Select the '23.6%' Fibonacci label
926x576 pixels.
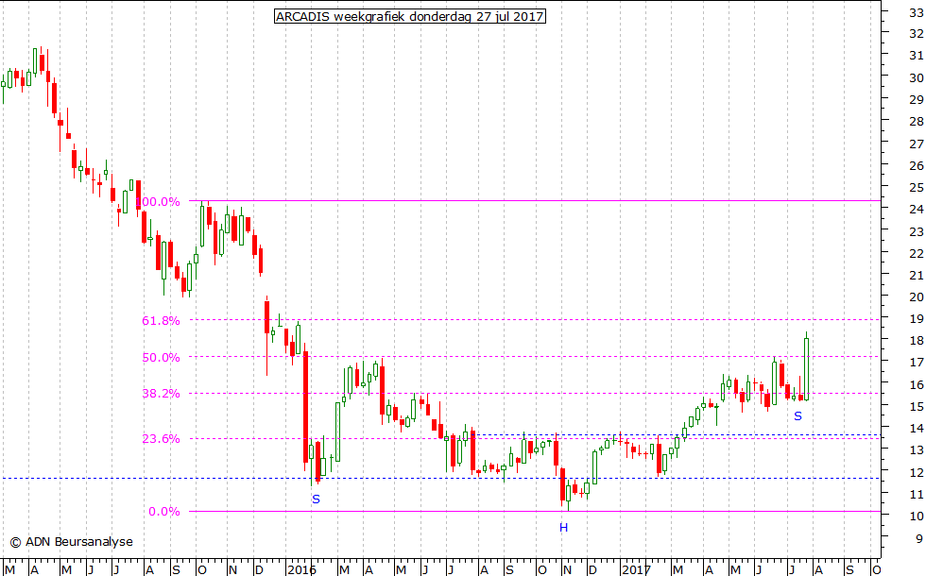(161, 438)
